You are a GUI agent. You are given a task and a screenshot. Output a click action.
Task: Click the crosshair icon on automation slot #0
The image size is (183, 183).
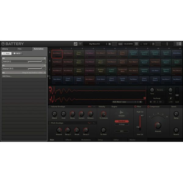pyautogui.click(x=45, y=58)
